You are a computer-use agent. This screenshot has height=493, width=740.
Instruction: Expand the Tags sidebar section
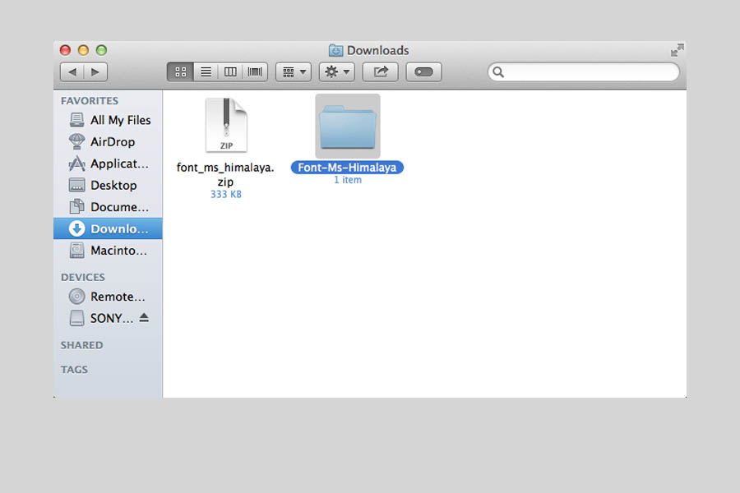coord(74,370)
